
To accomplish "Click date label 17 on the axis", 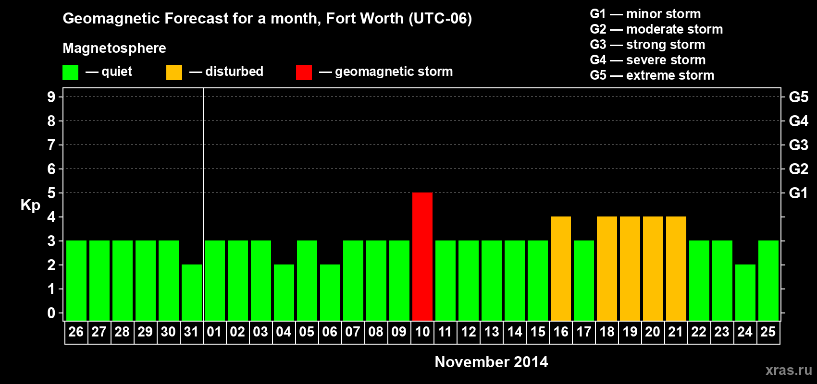I will click(x=584, y=332).
